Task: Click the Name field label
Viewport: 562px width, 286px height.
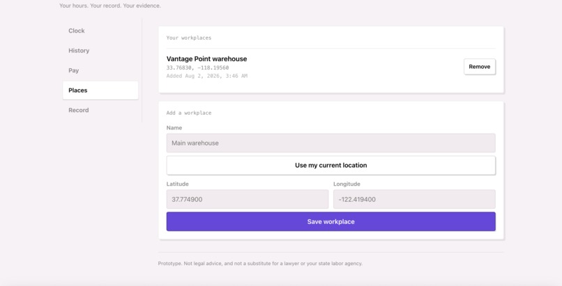Action: pos(174,128)
